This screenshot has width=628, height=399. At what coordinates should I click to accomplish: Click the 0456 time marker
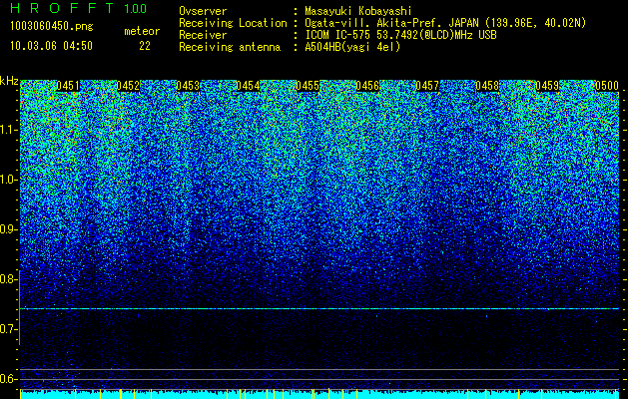[x=367, y=86]
